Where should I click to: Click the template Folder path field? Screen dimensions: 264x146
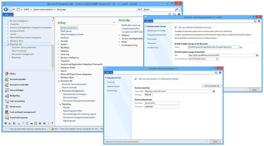213,47
